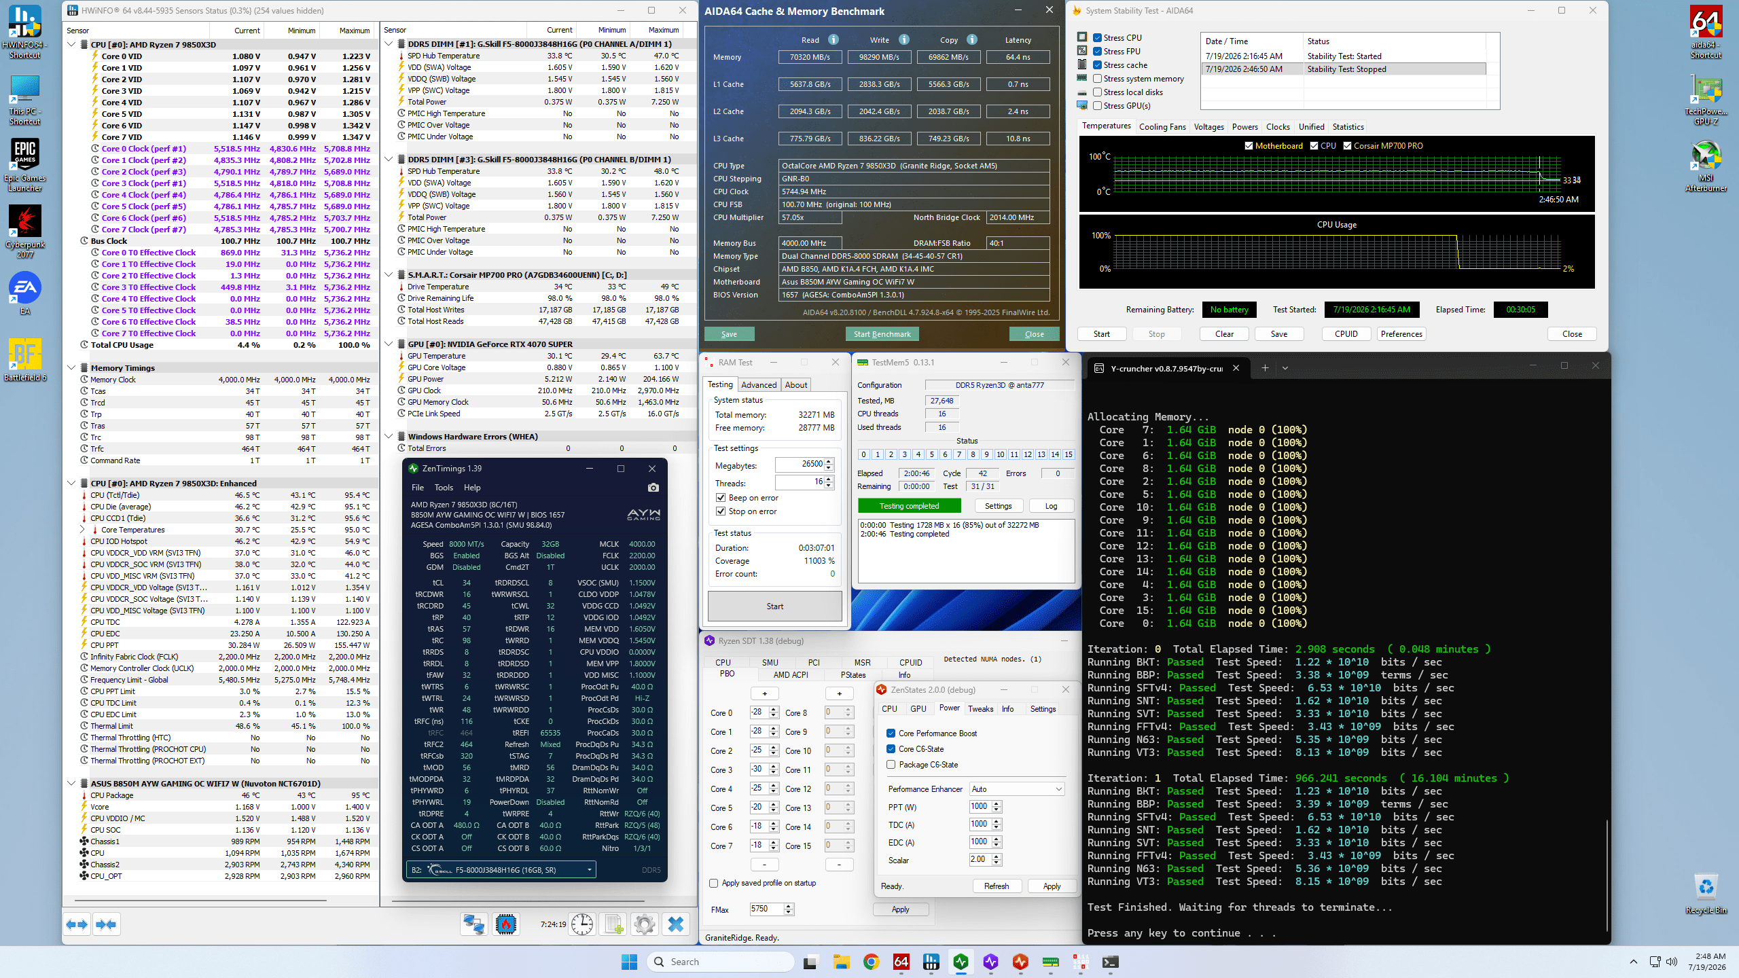Toggle the Motherboard temperature graph checkbox
Screen dimensions: 1739x978
(1249, 146)
